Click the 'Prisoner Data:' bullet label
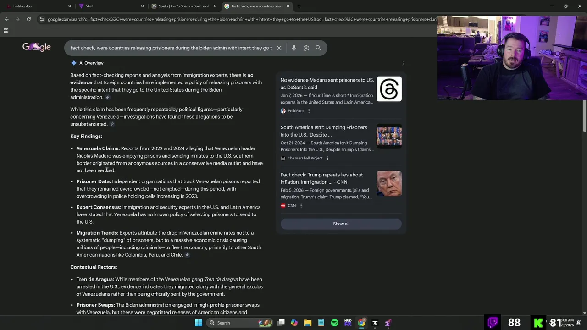The height and width of the screenshot is (330, 587). 94,181
